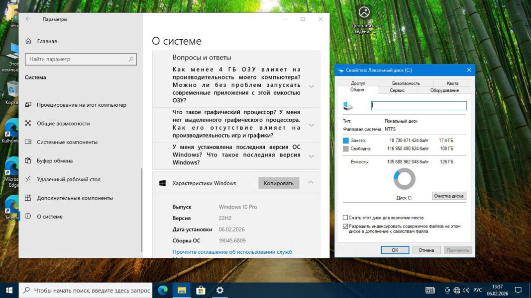531x298 pixels.
Task: Click the Найти параметр search field
Action: pos(81,59)
